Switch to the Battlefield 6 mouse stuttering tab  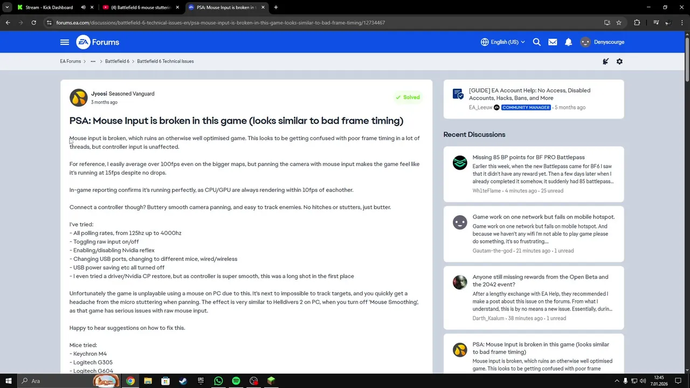[140, 8]
